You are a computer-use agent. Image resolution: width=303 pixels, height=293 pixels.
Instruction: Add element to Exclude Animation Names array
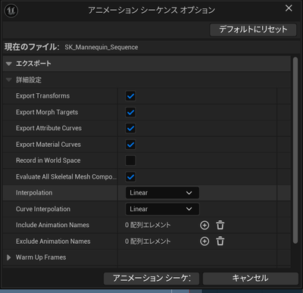pyautogui.click(x=205, y=242)
